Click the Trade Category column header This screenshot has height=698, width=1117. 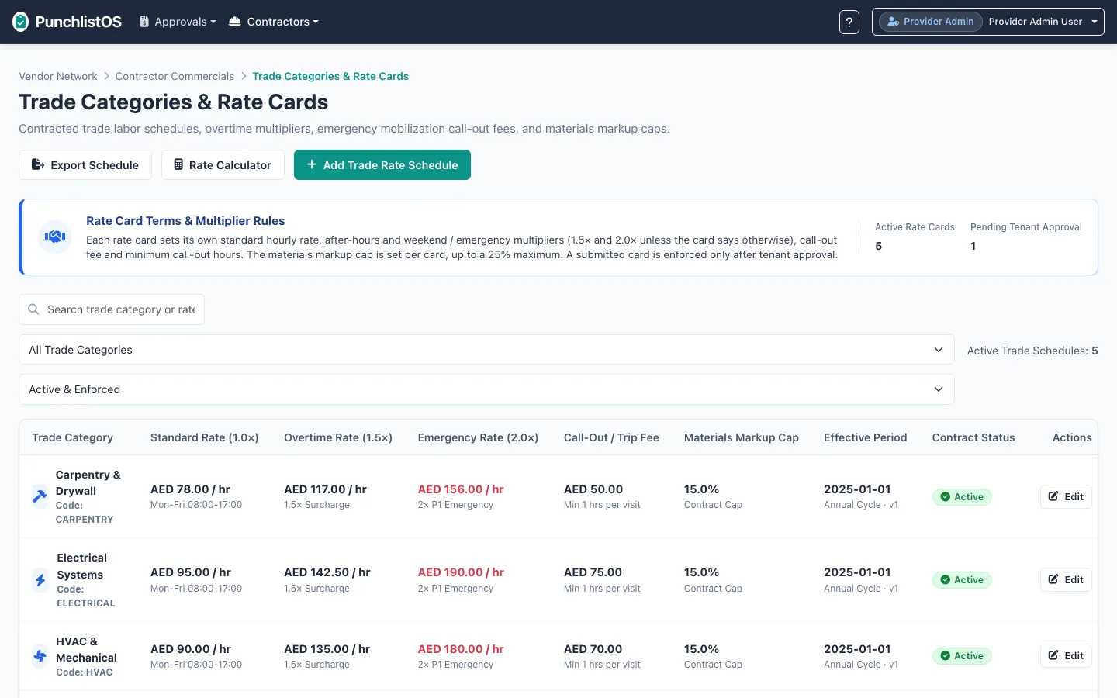pos(72,437)
